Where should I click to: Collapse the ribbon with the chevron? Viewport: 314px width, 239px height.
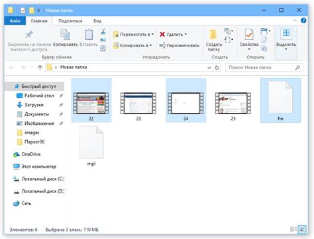pyautogui.click(x=295, y=21)
